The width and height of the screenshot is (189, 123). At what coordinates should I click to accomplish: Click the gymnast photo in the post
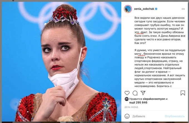click(61, 62)
